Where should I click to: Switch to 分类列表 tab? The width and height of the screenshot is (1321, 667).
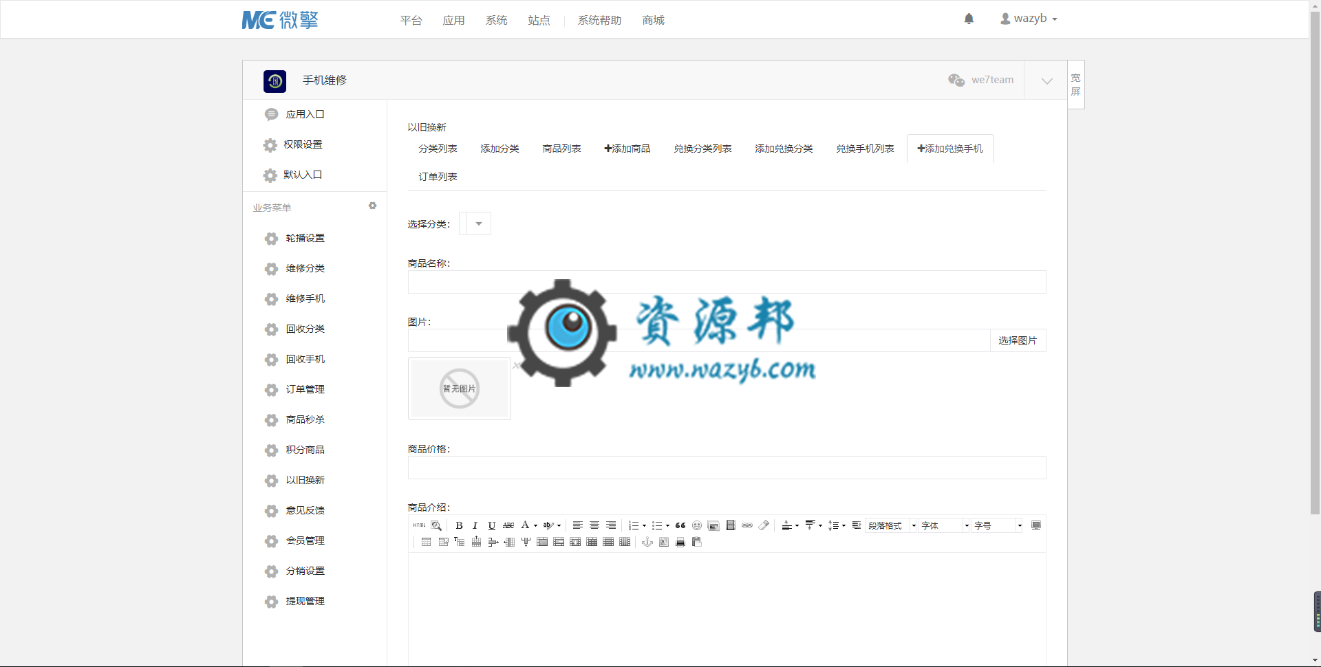(x=438, y=149)
